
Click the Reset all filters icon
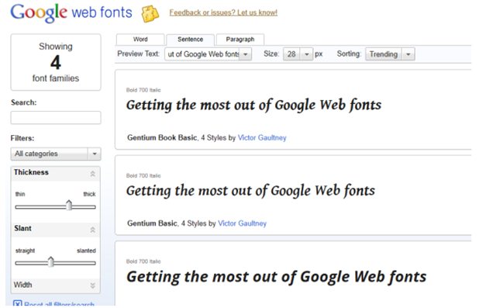pos(18,304)
